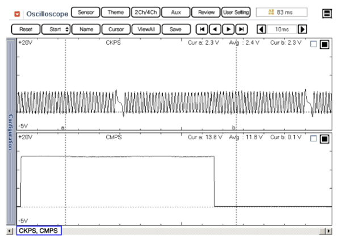
Task: Select the CKPS, CMPS name field
Action: point(39,231)
